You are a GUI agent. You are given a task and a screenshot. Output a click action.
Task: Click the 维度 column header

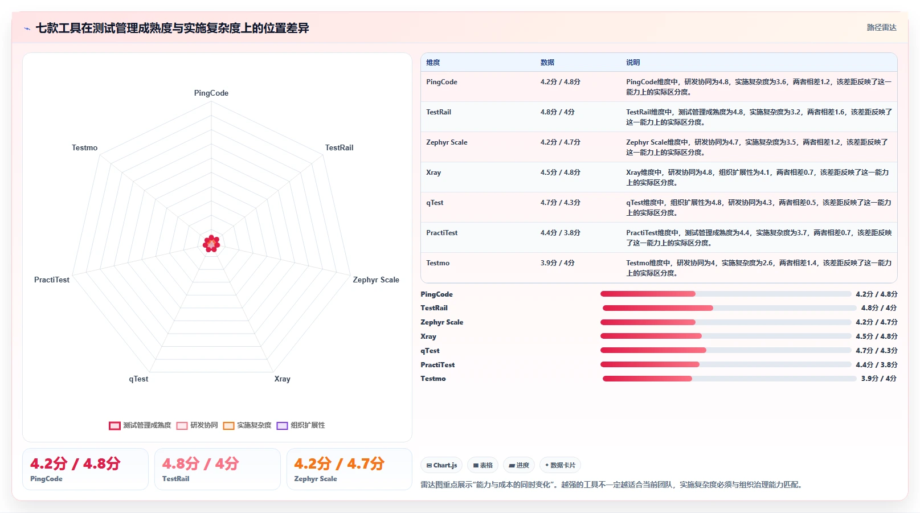pos(433,63)
